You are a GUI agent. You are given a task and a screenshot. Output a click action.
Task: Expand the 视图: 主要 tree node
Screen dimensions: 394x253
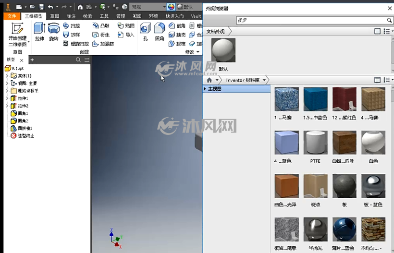(7, 84)
